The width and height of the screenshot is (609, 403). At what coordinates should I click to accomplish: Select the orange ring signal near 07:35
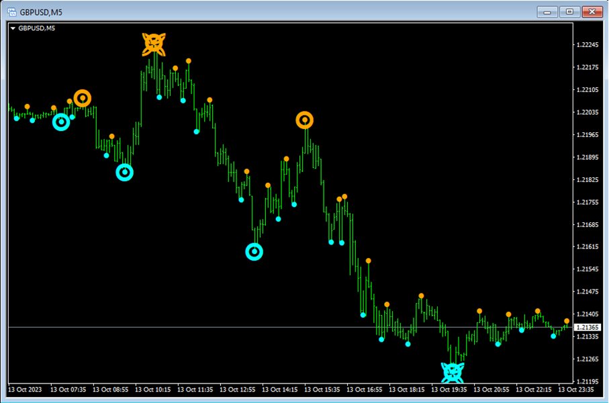[82, 98]
